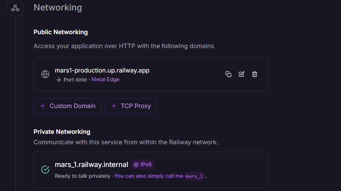
Task: Open the Metal Edge link
Action: [x=105, y=79]
